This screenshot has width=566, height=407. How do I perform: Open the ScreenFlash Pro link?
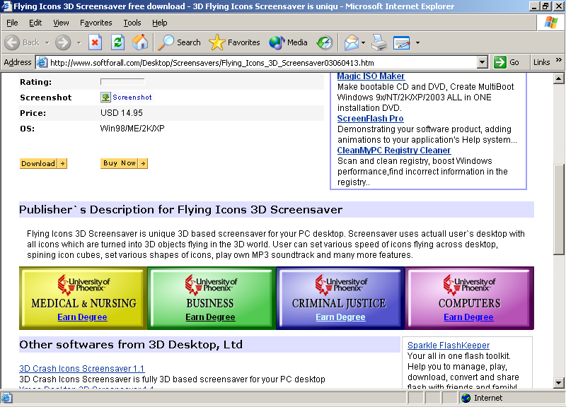[x=370, y=119]
